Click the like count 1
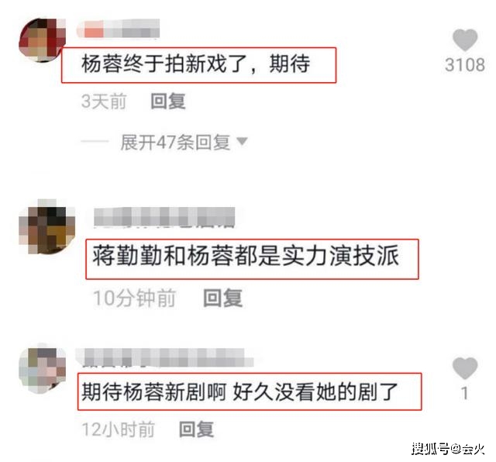The width and height of the screenshot is (496, 462). click(464, 393)
